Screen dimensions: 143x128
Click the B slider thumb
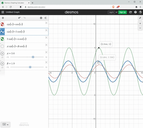coord(30,67)
